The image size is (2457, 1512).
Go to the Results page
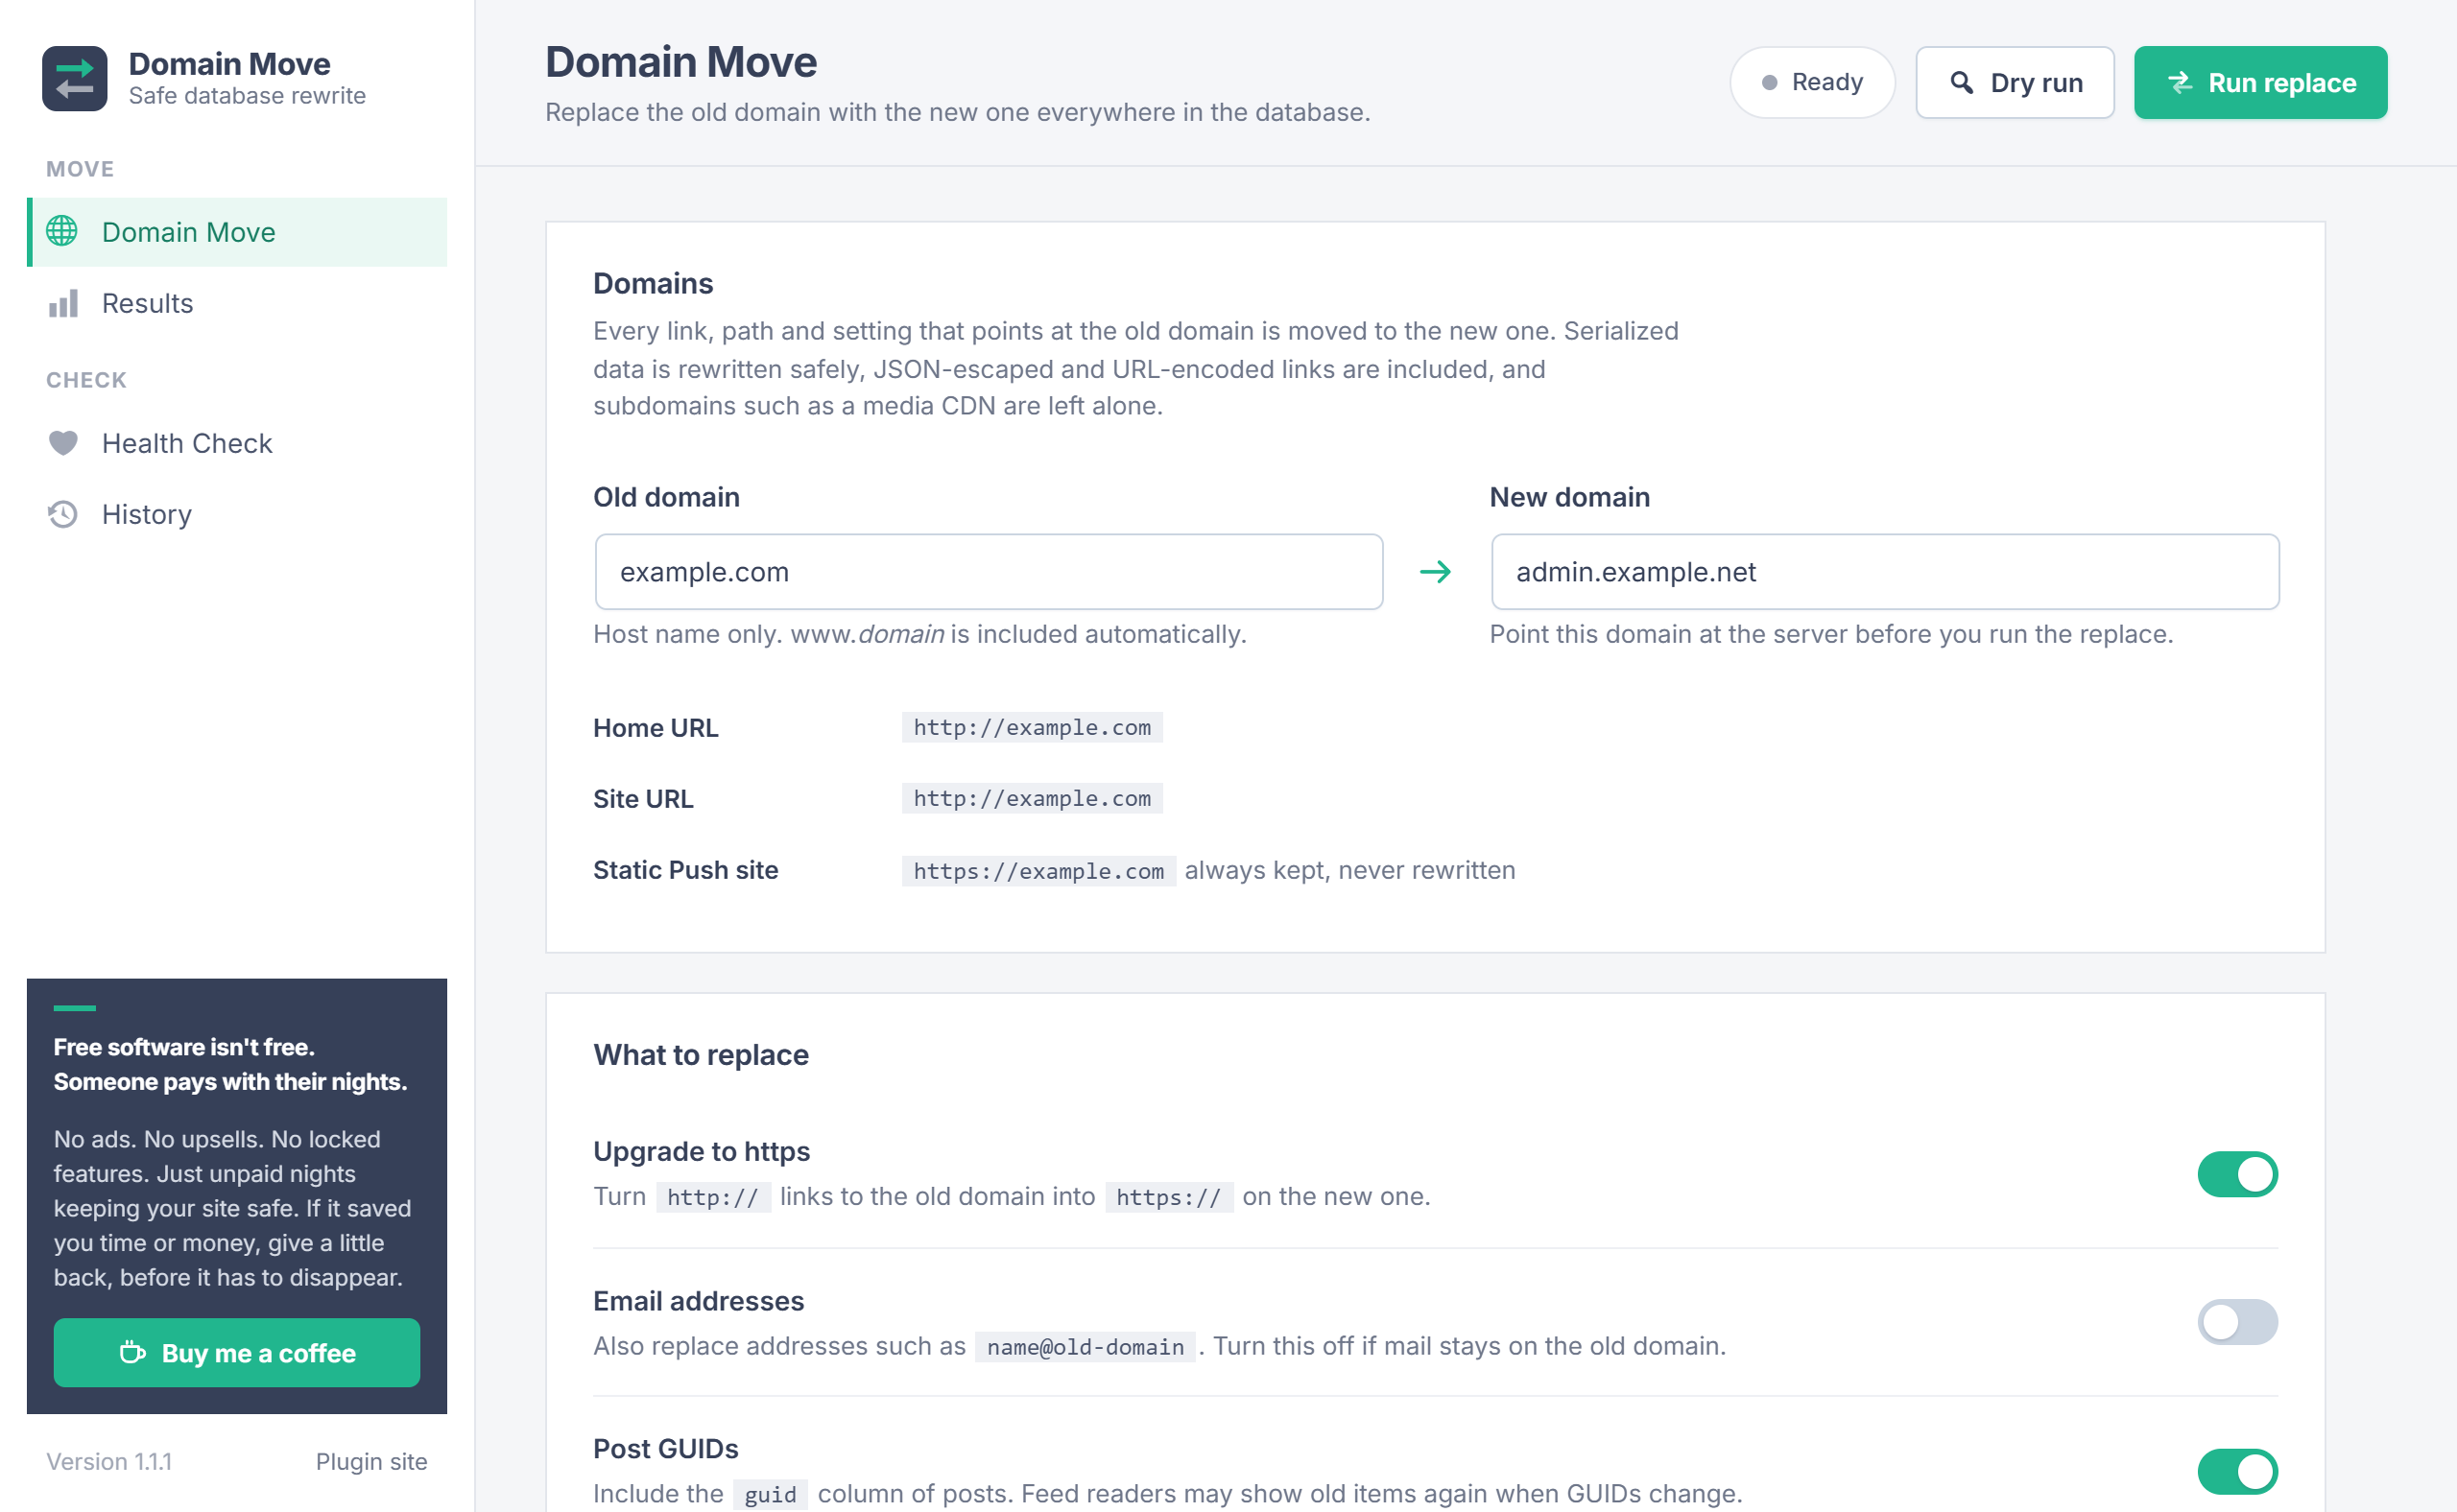coord(237,303)
